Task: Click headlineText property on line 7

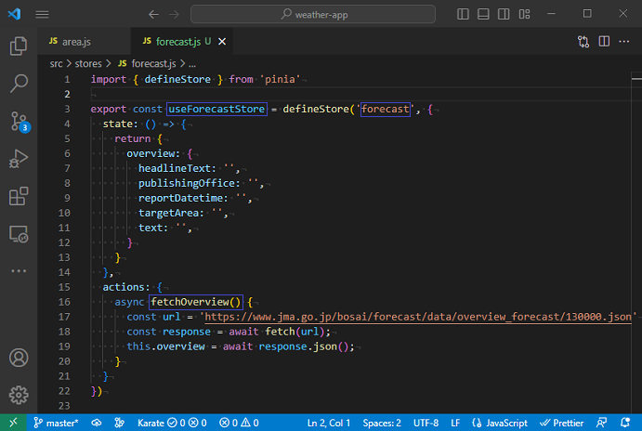Action: (x=174, y=168)
